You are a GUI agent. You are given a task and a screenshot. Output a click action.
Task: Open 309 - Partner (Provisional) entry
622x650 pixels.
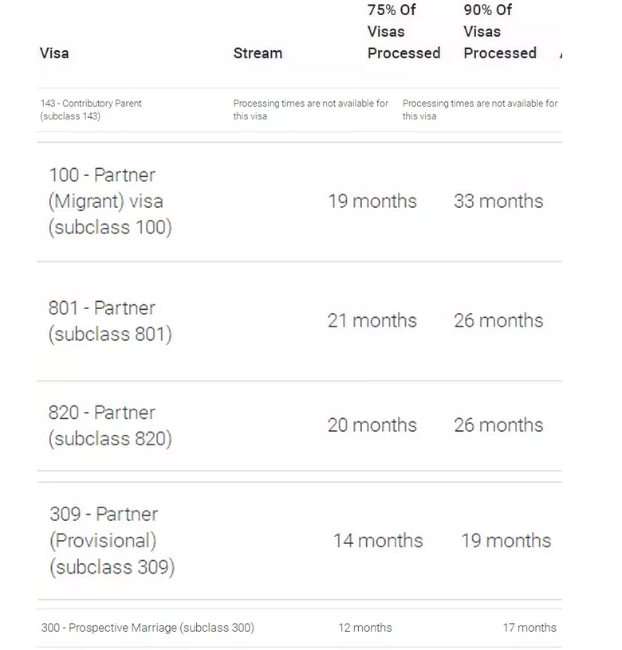tap(112, 541)
